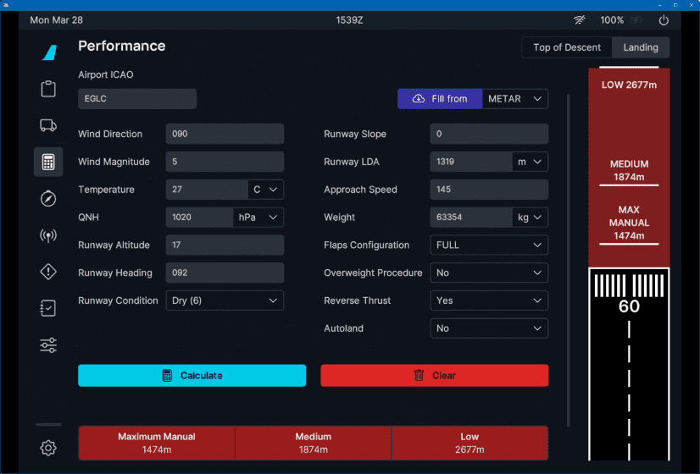The image size is (700, 474).
Task: Open the Runway LDA unit m dropdown
Action: tap(530, 162)
